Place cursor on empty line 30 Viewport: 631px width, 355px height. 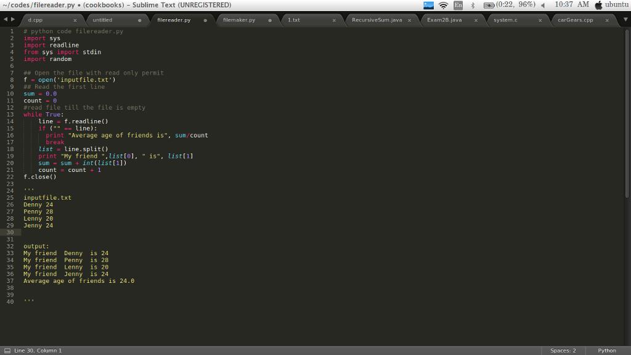[123, 232]
